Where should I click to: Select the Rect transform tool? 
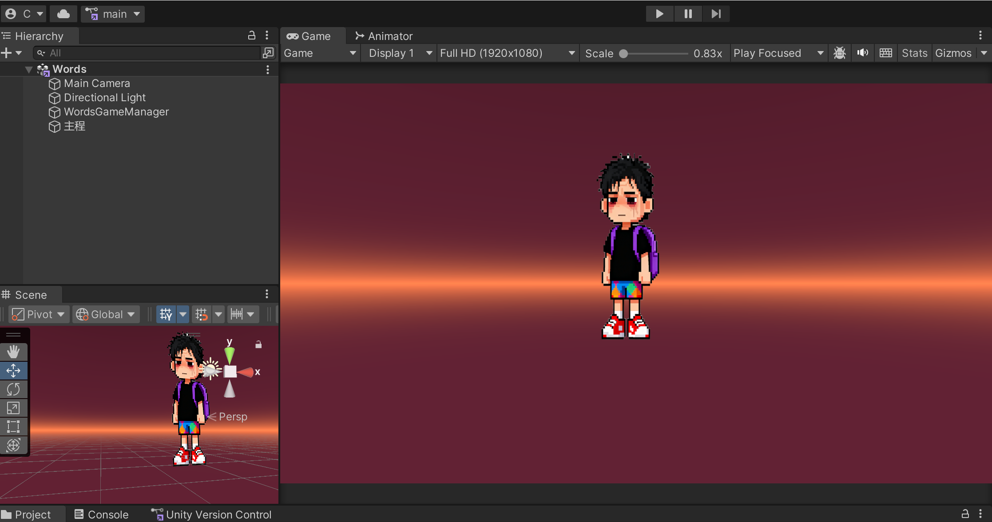pos(13,427)
